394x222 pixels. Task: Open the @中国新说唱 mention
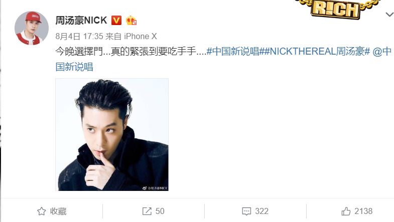point(223,59)
